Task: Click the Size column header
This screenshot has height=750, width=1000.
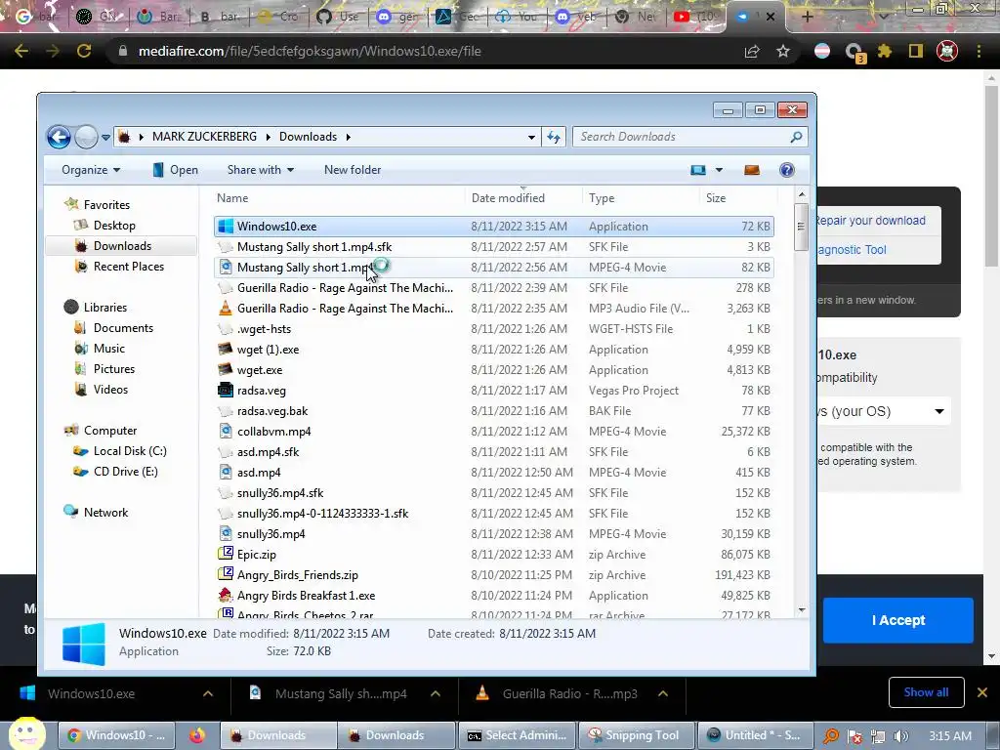Action: (716, 197)
